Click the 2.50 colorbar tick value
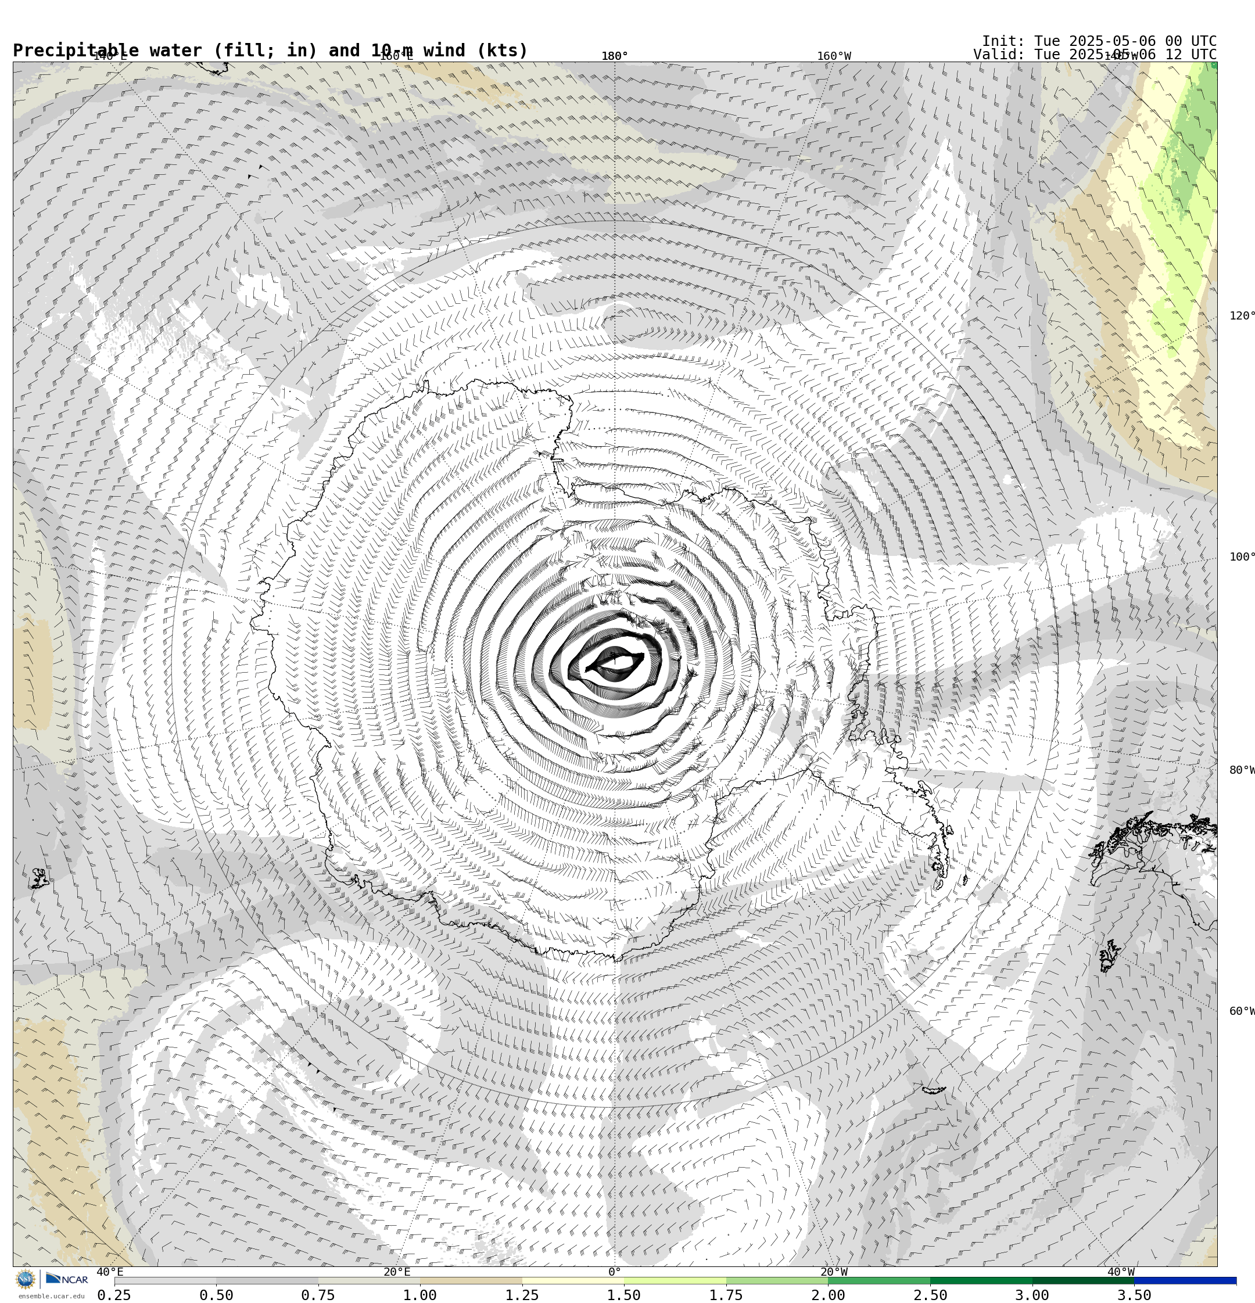 coord(930,1295)
